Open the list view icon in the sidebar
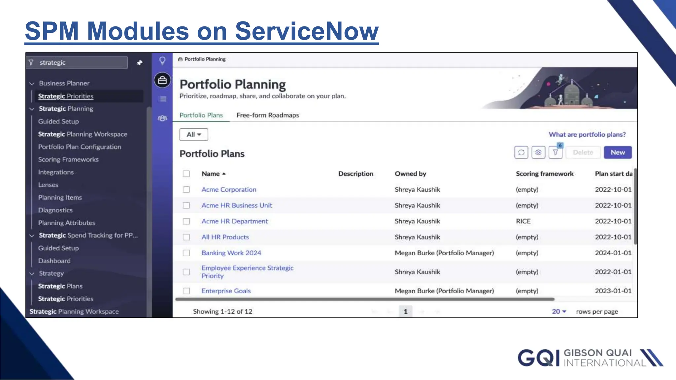676x380 pixels. pyautogui.click(x=162, y=99)
